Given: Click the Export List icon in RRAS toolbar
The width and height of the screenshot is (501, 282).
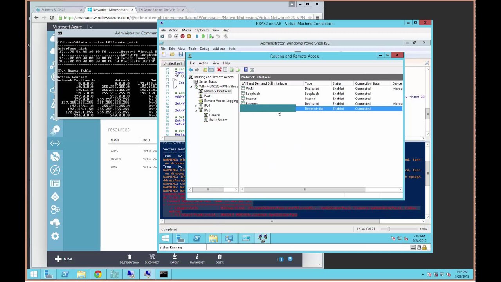Looking at the screenshot, I should pyautogui.click(x=238, y=70).
